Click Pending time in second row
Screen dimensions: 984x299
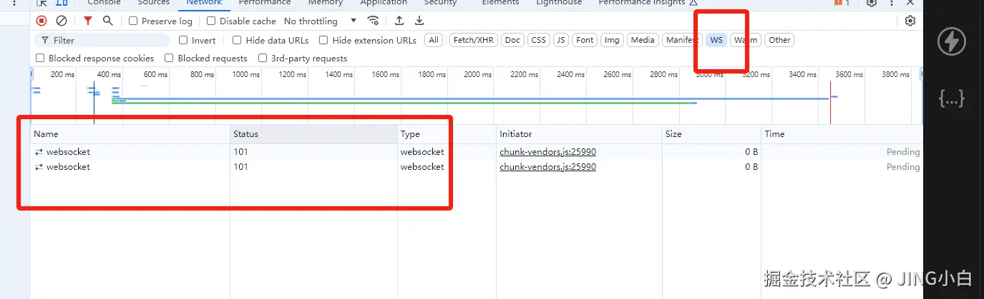pos(903,166)
